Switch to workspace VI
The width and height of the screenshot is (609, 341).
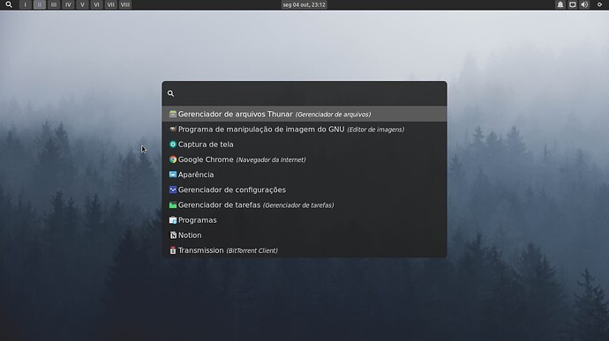click(96, 4)
